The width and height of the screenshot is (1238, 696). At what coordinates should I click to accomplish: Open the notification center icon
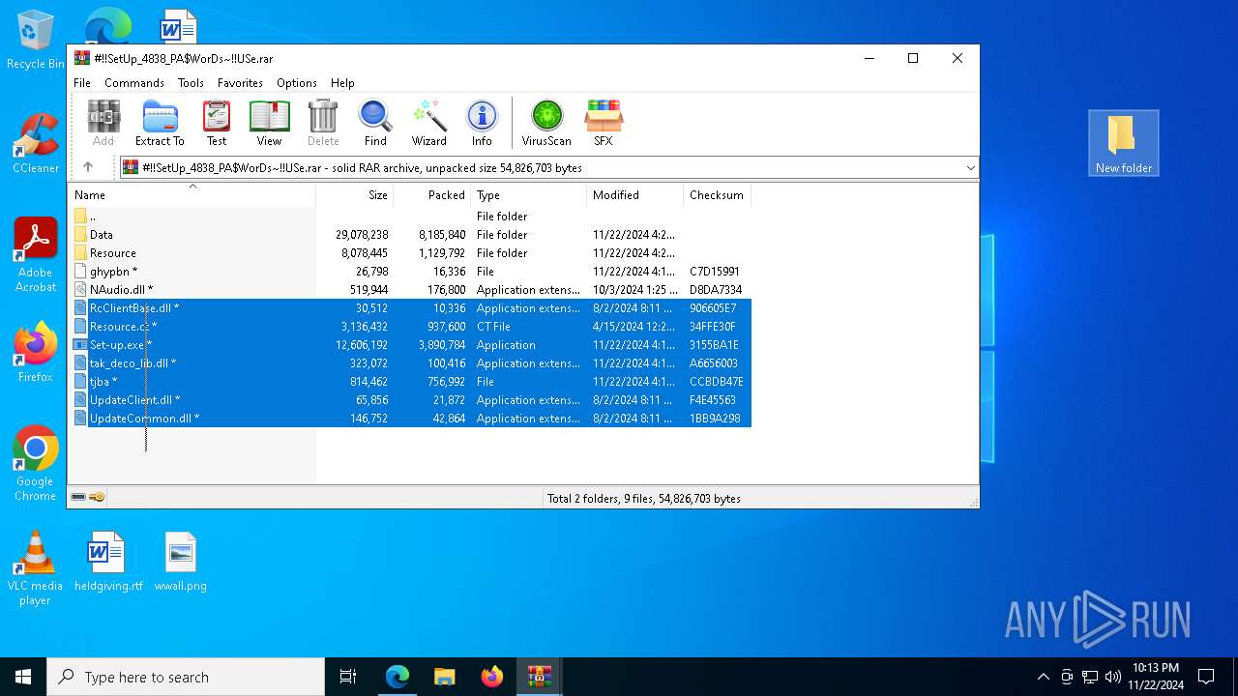point(1206,677)
